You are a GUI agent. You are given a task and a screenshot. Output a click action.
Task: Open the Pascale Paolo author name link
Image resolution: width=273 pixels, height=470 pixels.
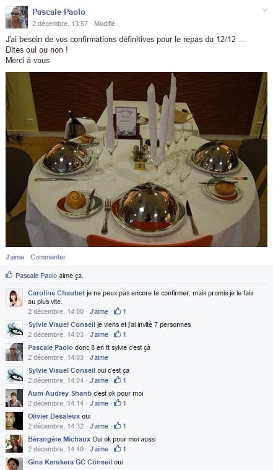(x=59, y=12)
